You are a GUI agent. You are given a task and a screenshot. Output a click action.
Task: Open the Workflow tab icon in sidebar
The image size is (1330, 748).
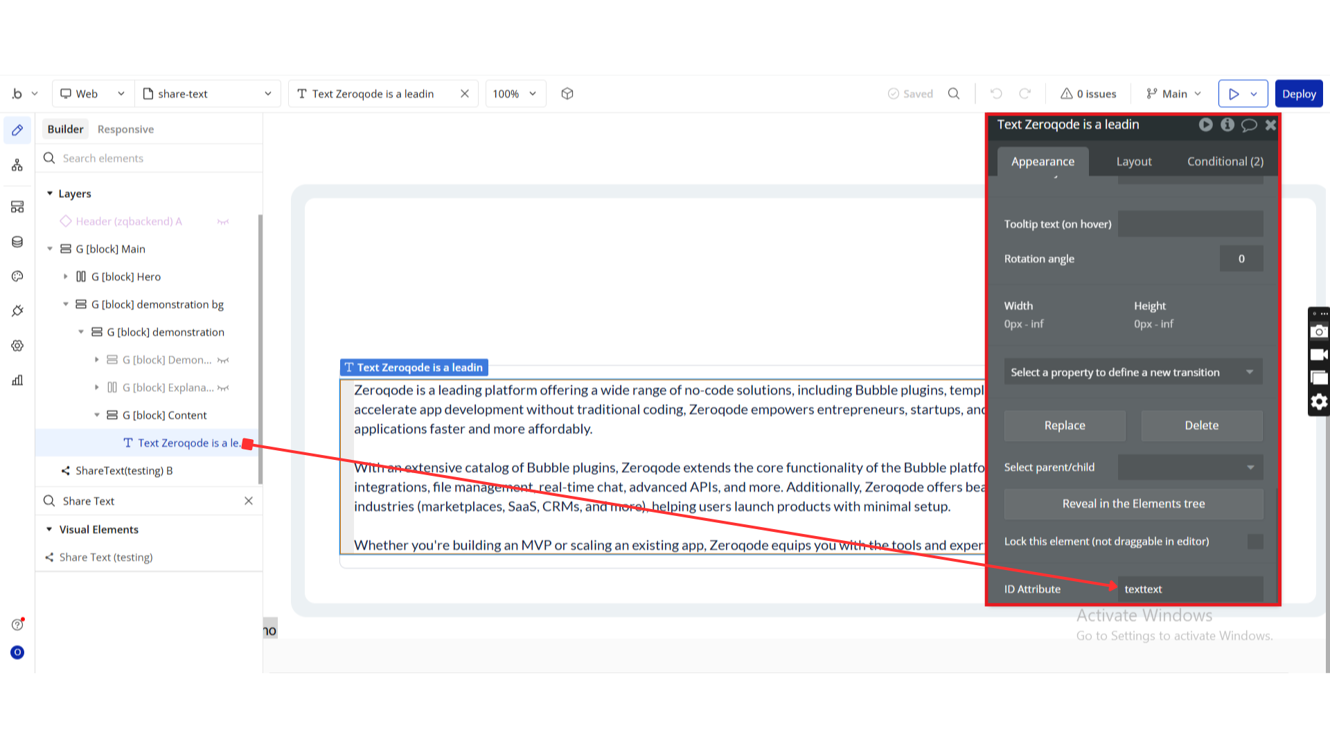coord(17,165)
